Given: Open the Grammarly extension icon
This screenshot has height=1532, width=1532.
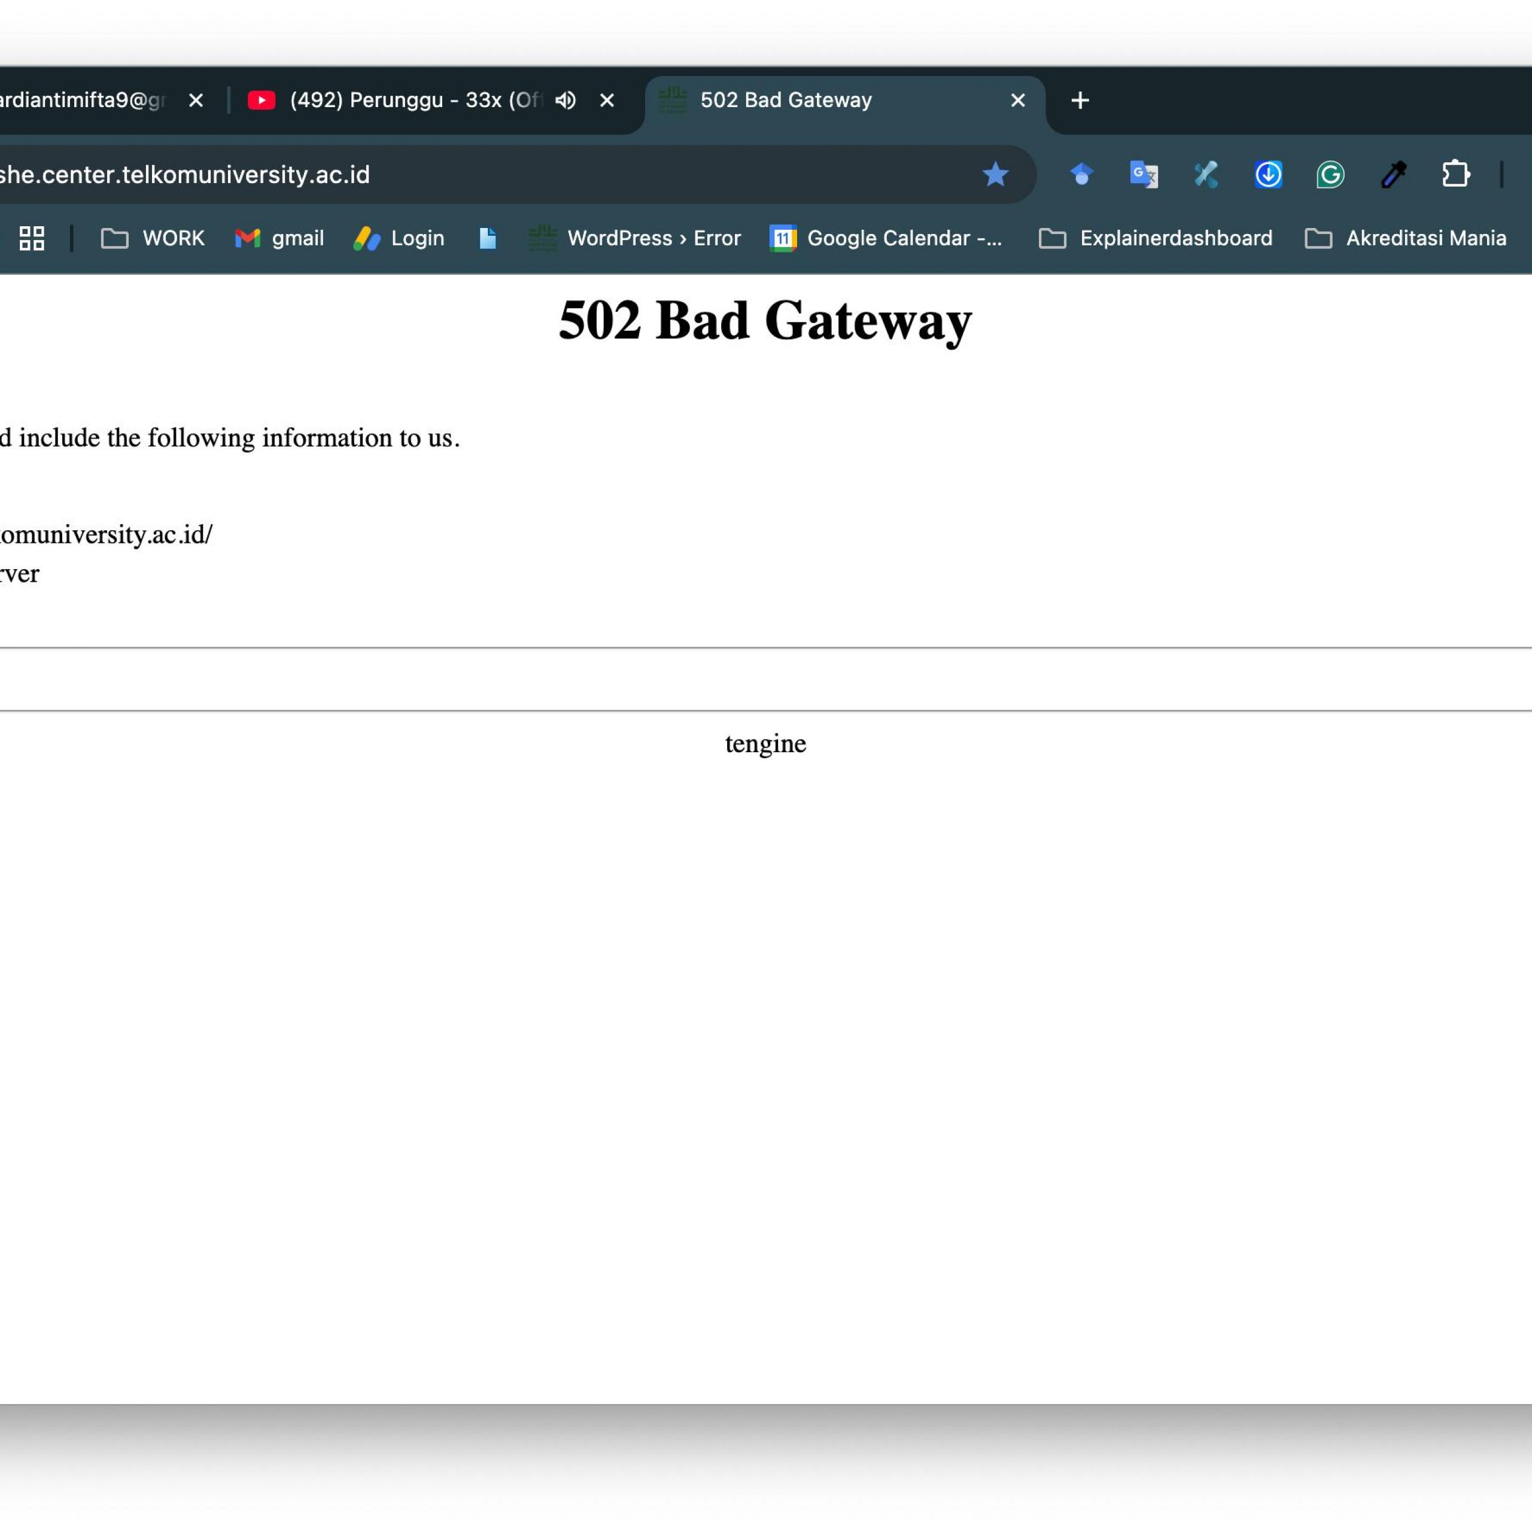Looking at the screenshot, I should coord(1330,175).
